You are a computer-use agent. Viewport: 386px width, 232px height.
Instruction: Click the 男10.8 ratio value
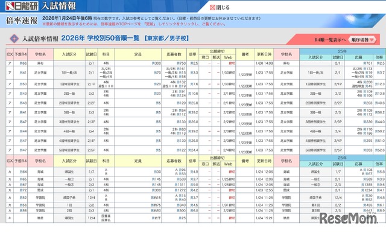pyautogui.click(x=193, y=94)
